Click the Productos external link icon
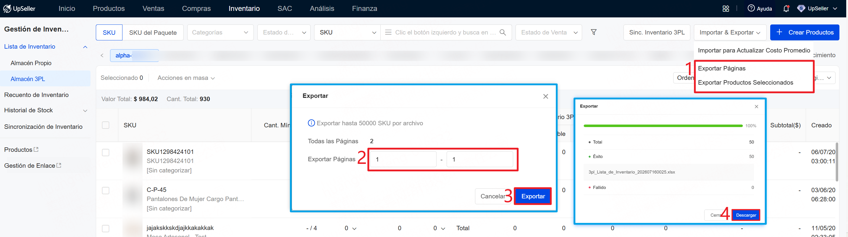848x237 pixels. coord(36,149)
